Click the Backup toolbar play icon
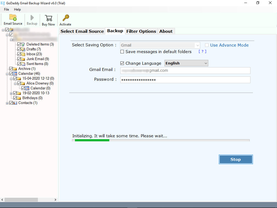 (32, 18)
